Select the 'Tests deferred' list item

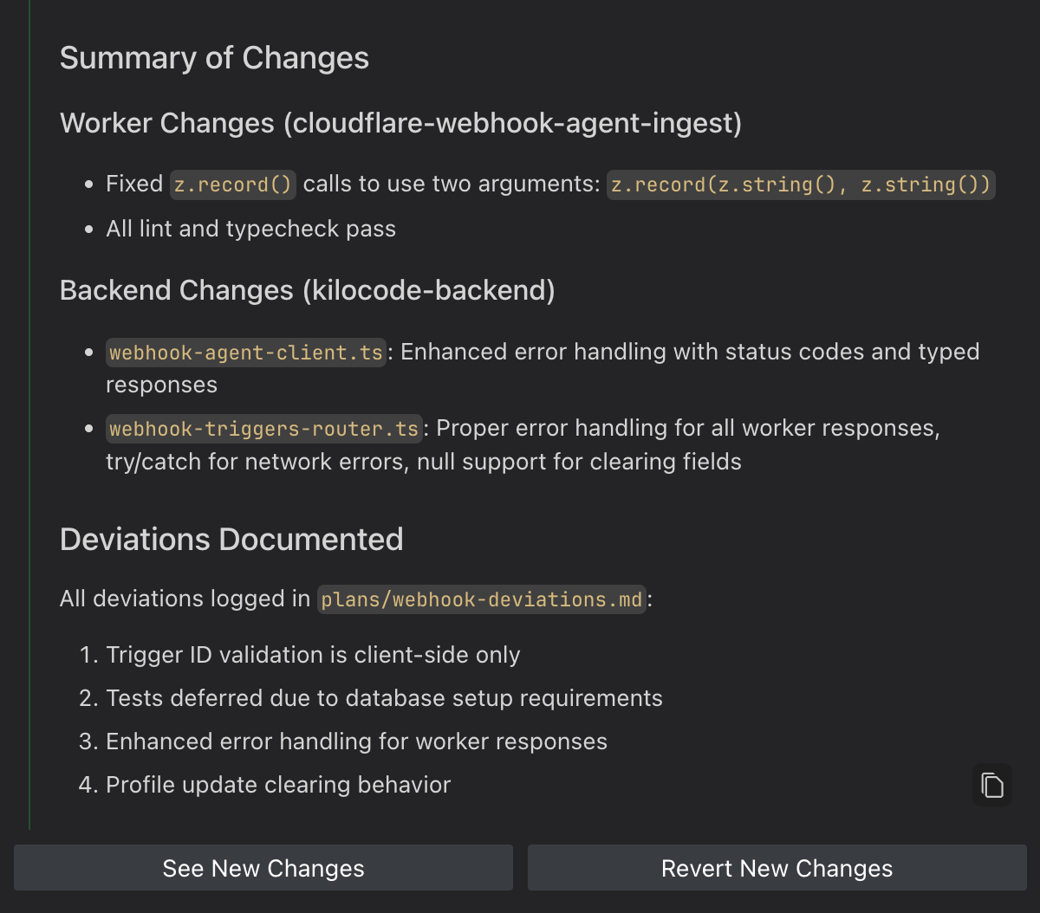point(384,698)
